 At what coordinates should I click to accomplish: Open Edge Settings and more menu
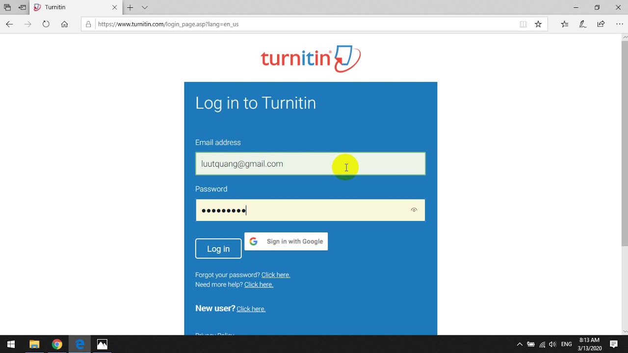619,24
